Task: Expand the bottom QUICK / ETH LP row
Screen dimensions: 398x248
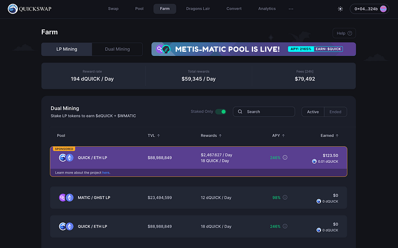Action: 199,227
